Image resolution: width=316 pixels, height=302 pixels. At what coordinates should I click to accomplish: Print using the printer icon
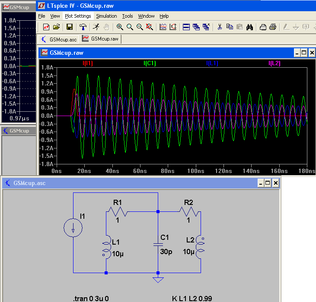pyautogui.click(x=273, y=27)
